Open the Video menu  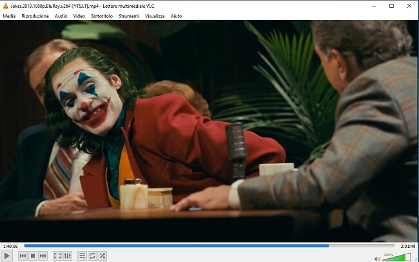[x=79, y=16]
